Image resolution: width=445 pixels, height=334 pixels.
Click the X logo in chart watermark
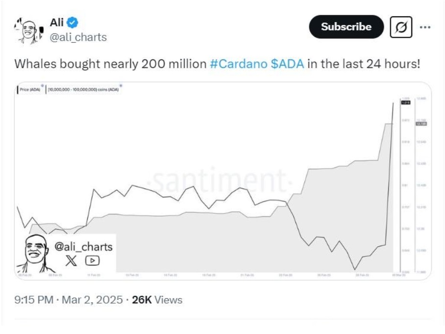click(x=72, y=261)
